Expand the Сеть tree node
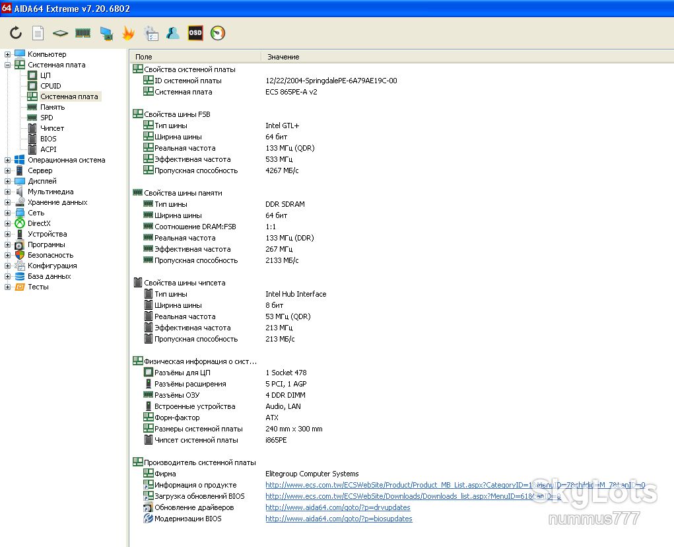Image resolution: width=674 pixels, height=547 pixels. [x=7, y=213]
